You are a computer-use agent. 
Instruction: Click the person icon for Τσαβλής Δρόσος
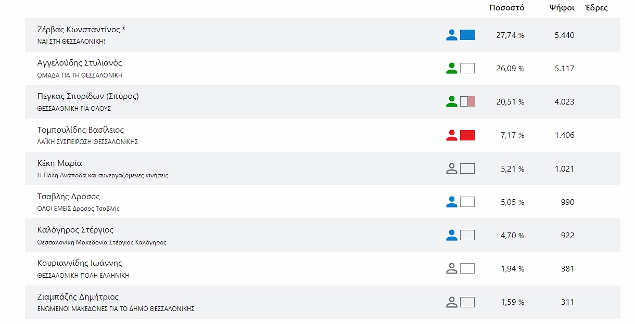[x=452, y=202]
